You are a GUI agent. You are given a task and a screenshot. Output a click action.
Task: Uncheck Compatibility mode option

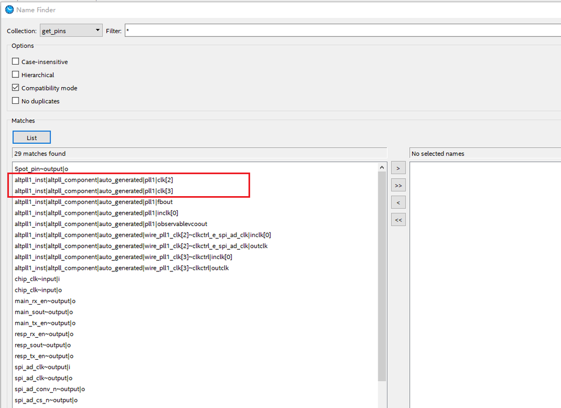(x=15, y=88)
